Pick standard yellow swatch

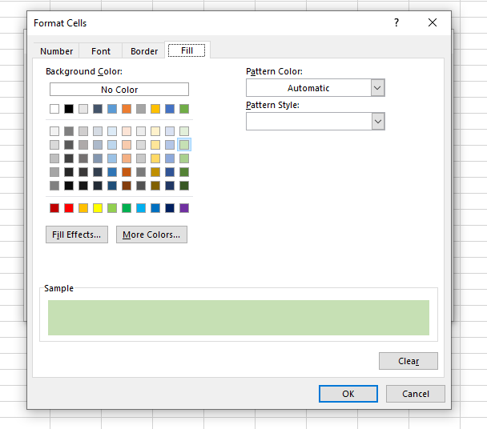click(98, 208)
